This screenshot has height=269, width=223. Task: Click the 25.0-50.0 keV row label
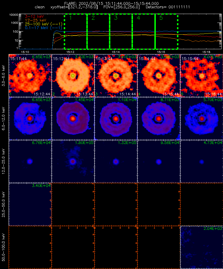(x=3, y=205)
